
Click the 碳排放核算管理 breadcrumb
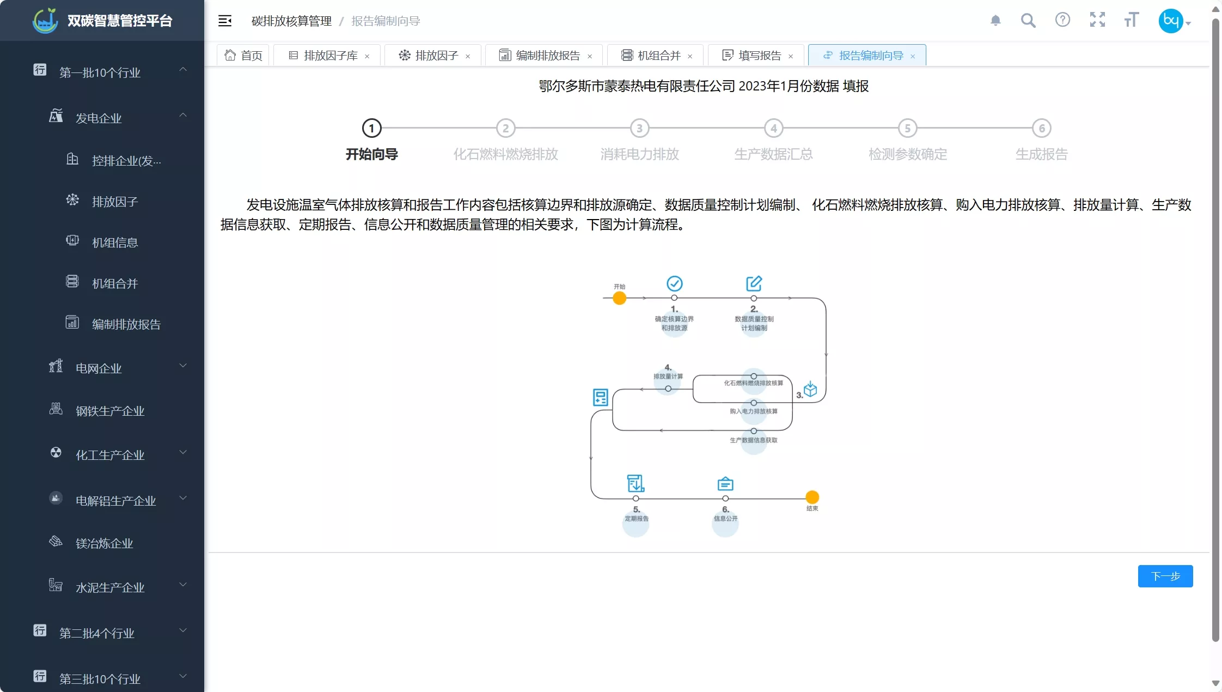[x=291, y=21]
